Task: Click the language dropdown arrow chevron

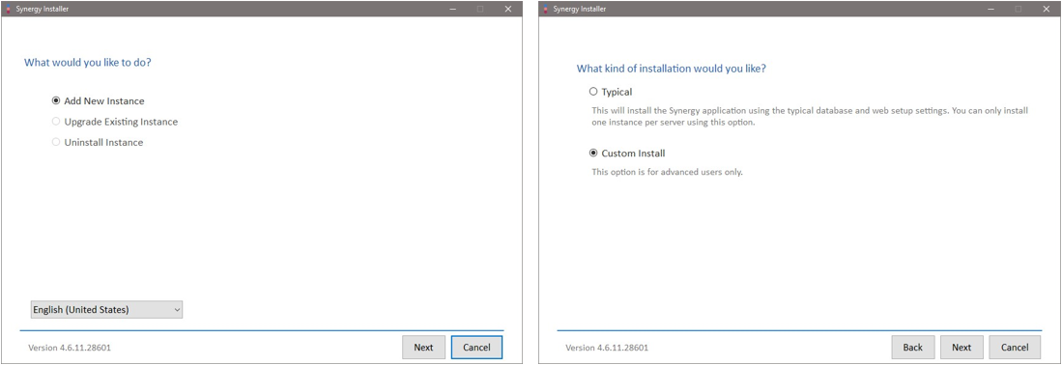Action: click(x=177, y=309)
